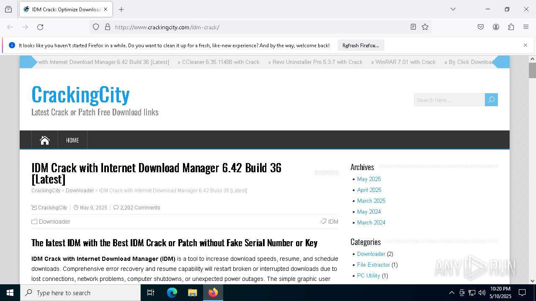Open the Firefox hamburger application menu
Screen dimensions: 536x301
[526, 27]
